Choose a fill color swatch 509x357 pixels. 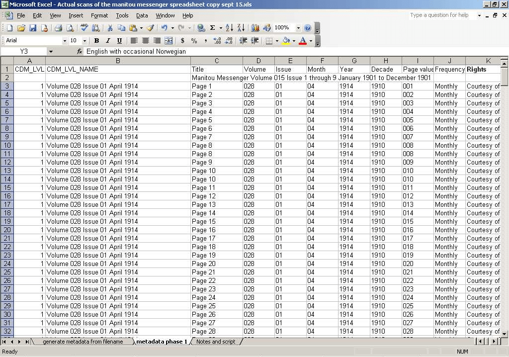286,40
